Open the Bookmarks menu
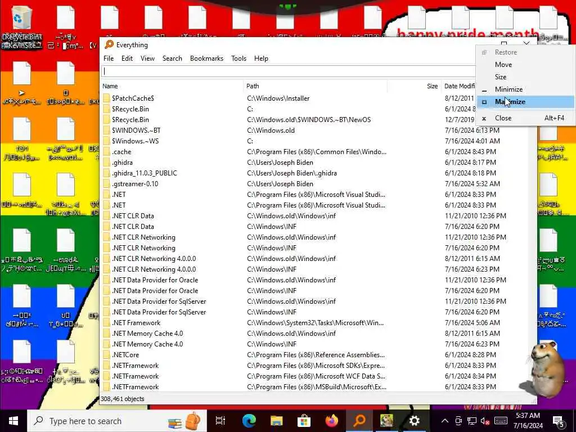The image size is (576, 432). click(x=206, y=58)
